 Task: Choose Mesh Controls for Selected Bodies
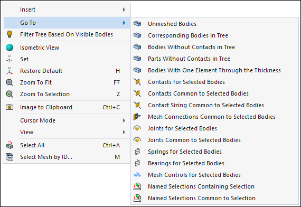[x=214, y=175]
